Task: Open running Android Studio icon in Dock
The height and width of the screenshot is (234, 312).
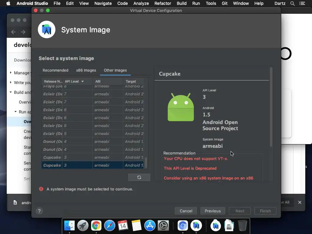Action: (x=196, y=226)
